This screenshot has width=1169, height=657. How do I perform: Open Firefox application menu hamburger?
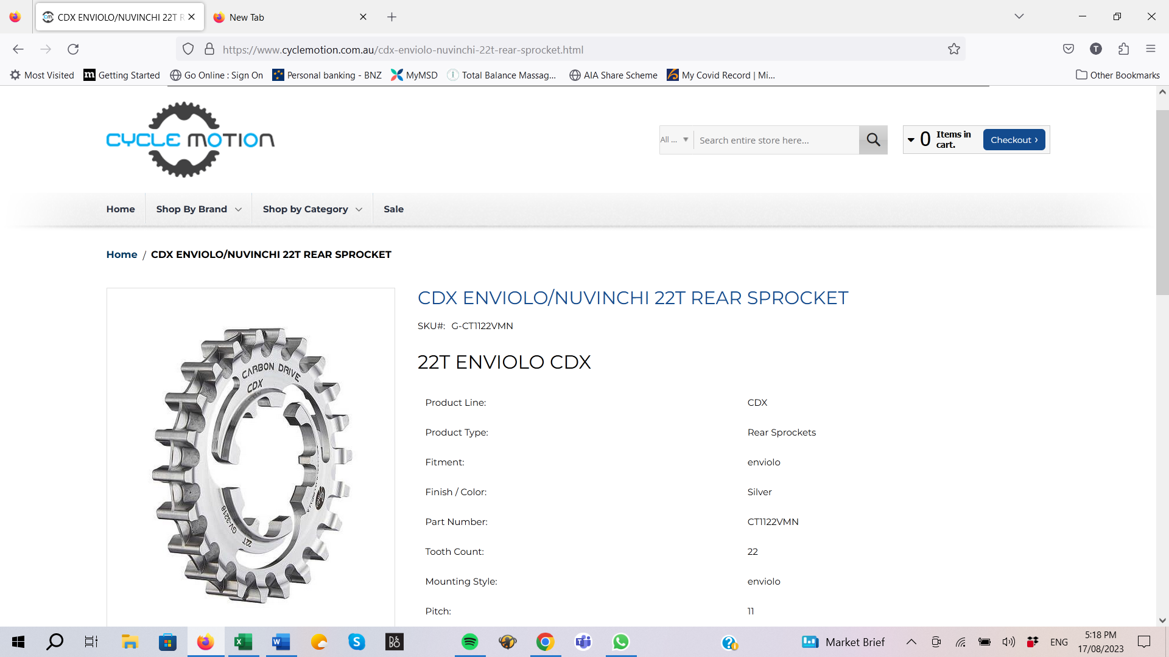click(1150, 49)
